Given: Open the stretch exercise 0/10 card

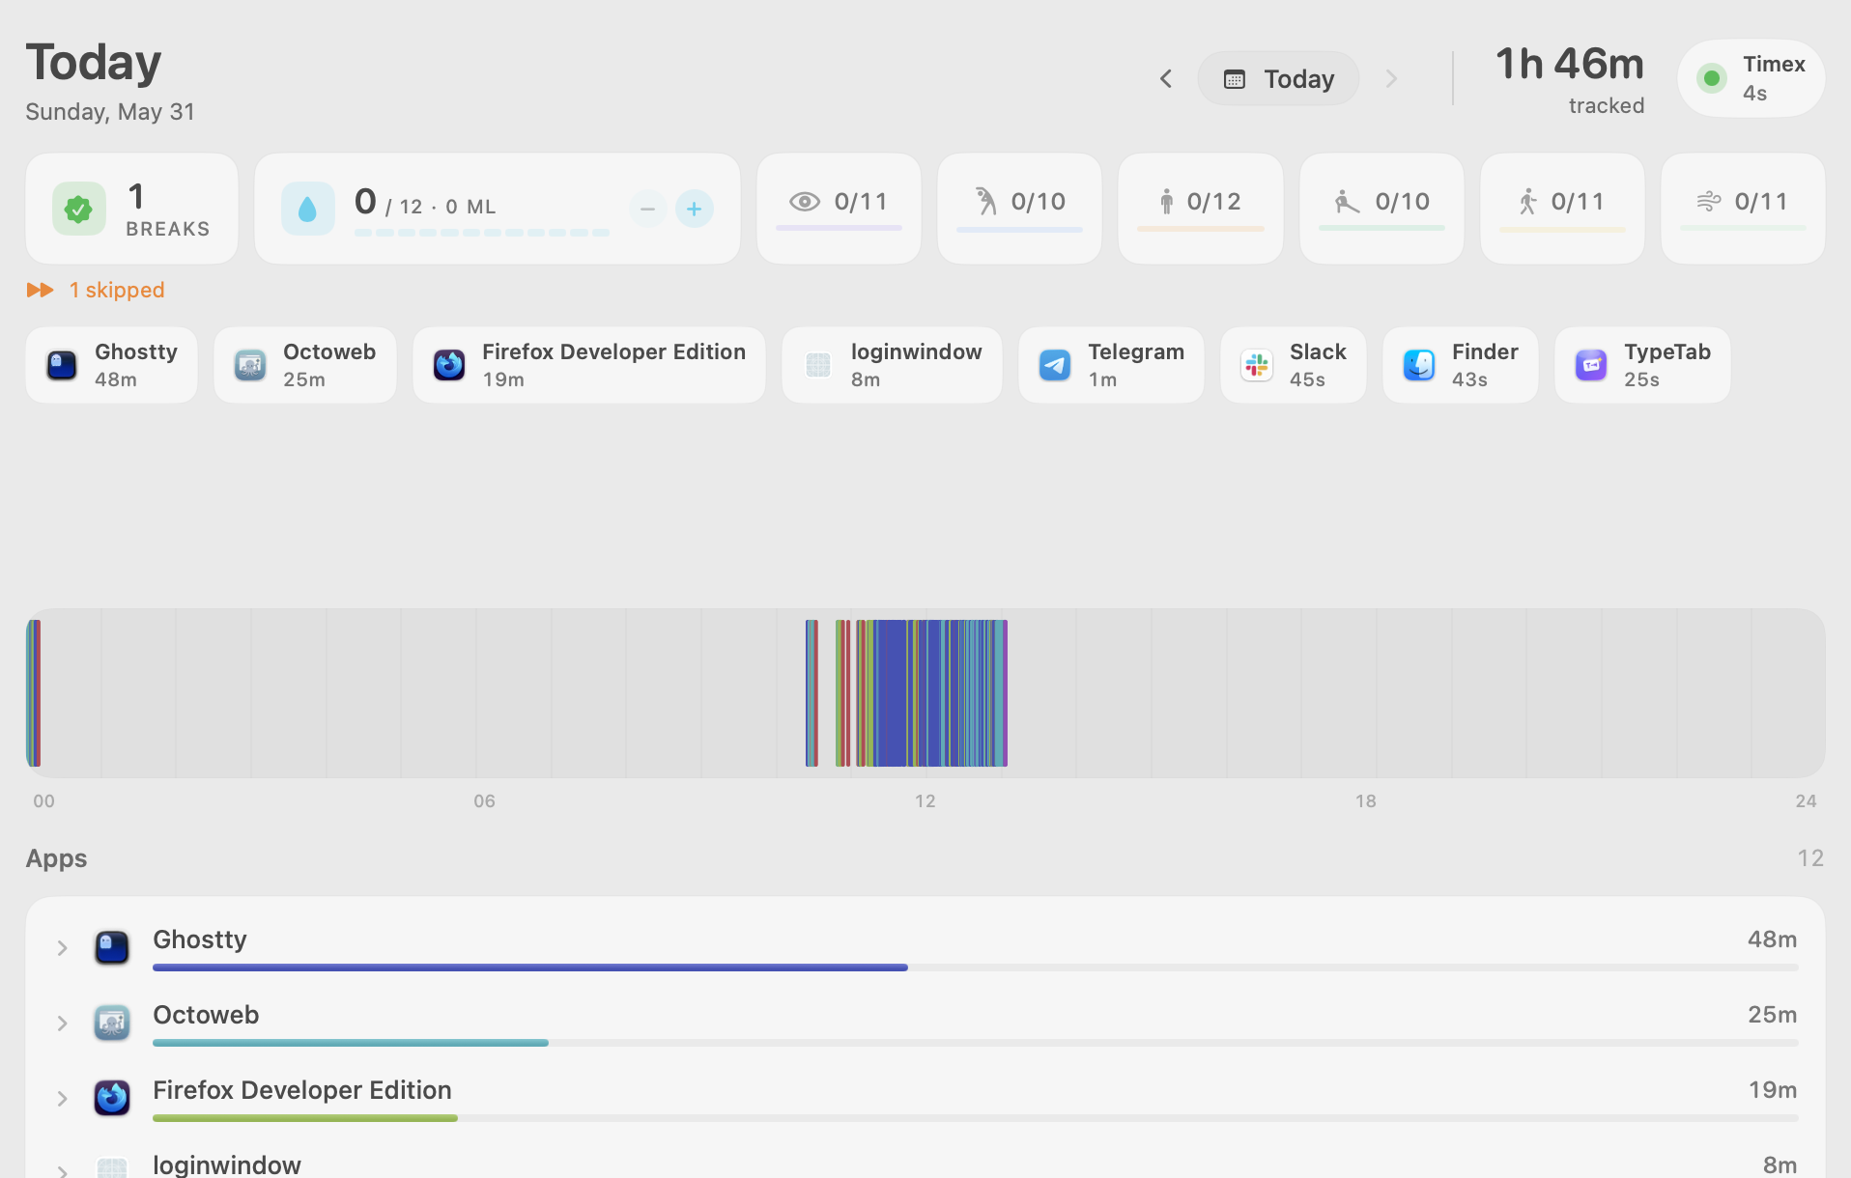Looking at the screenshot, I should tap(1019, 208).
